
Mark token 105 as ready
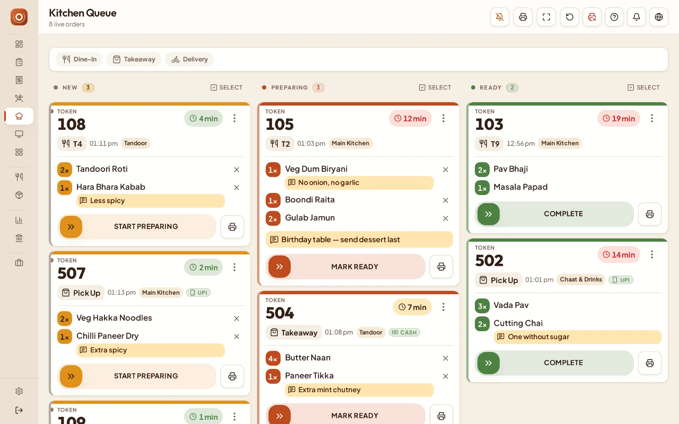point(345,267)
